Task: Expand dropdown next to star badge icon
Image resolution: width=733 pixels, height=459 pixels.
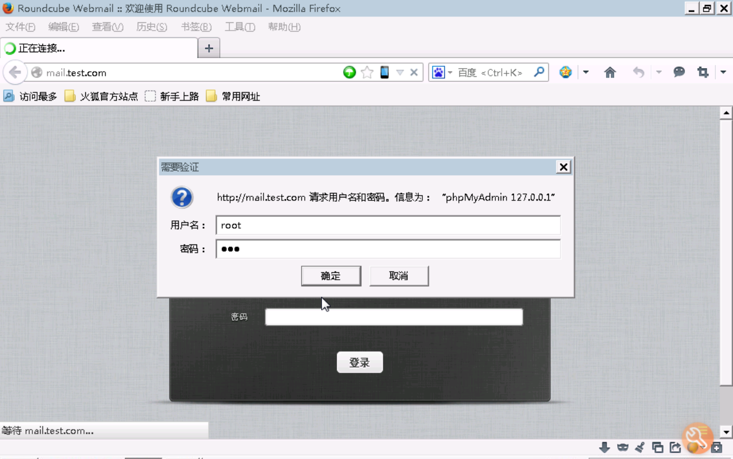Action: 586,72
